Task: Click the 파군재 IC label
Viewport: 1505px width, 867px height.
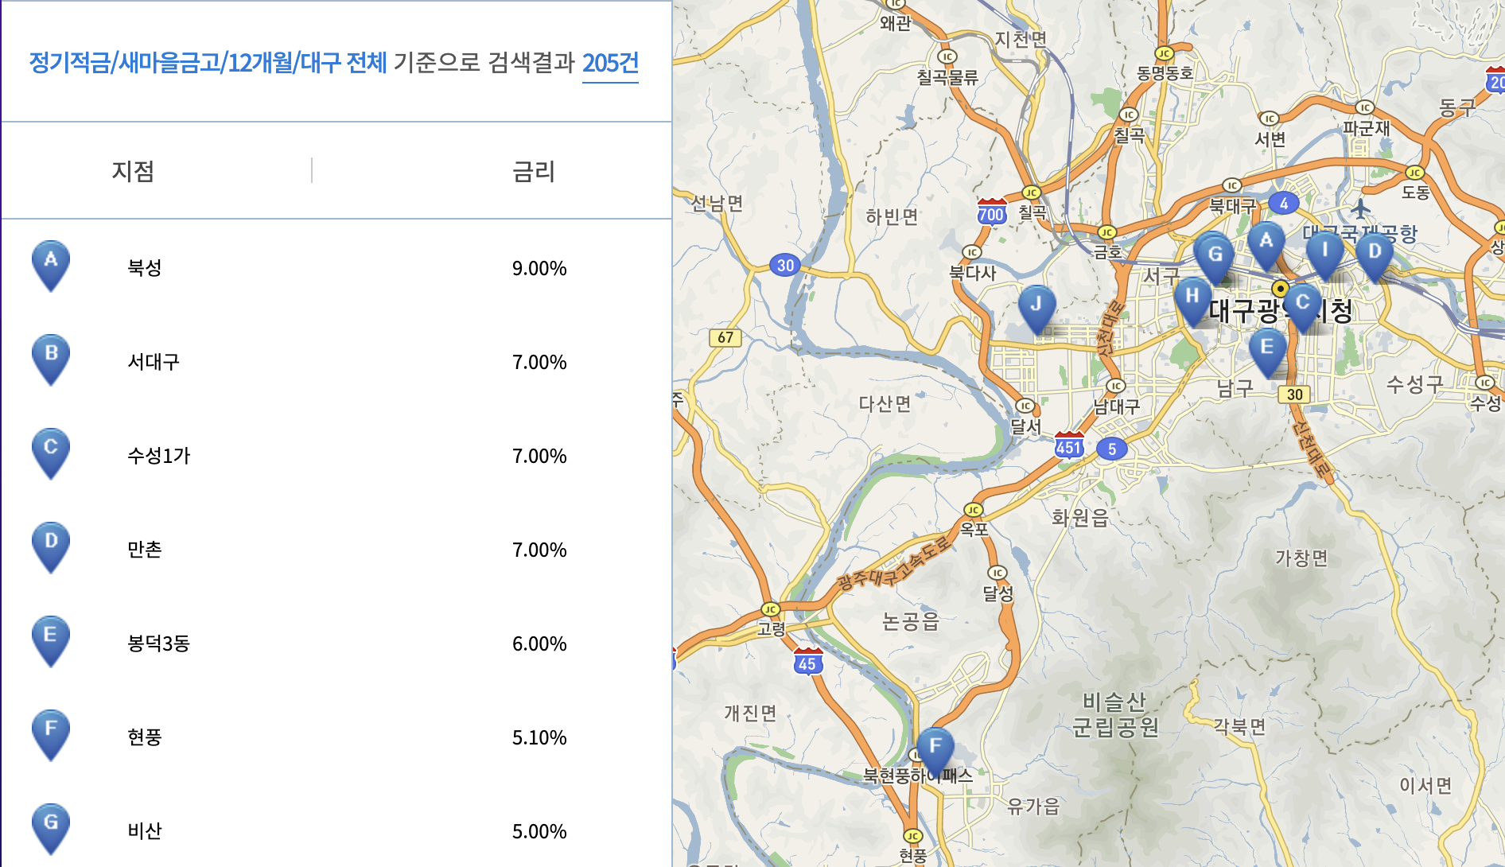Action: [1367, 128]
